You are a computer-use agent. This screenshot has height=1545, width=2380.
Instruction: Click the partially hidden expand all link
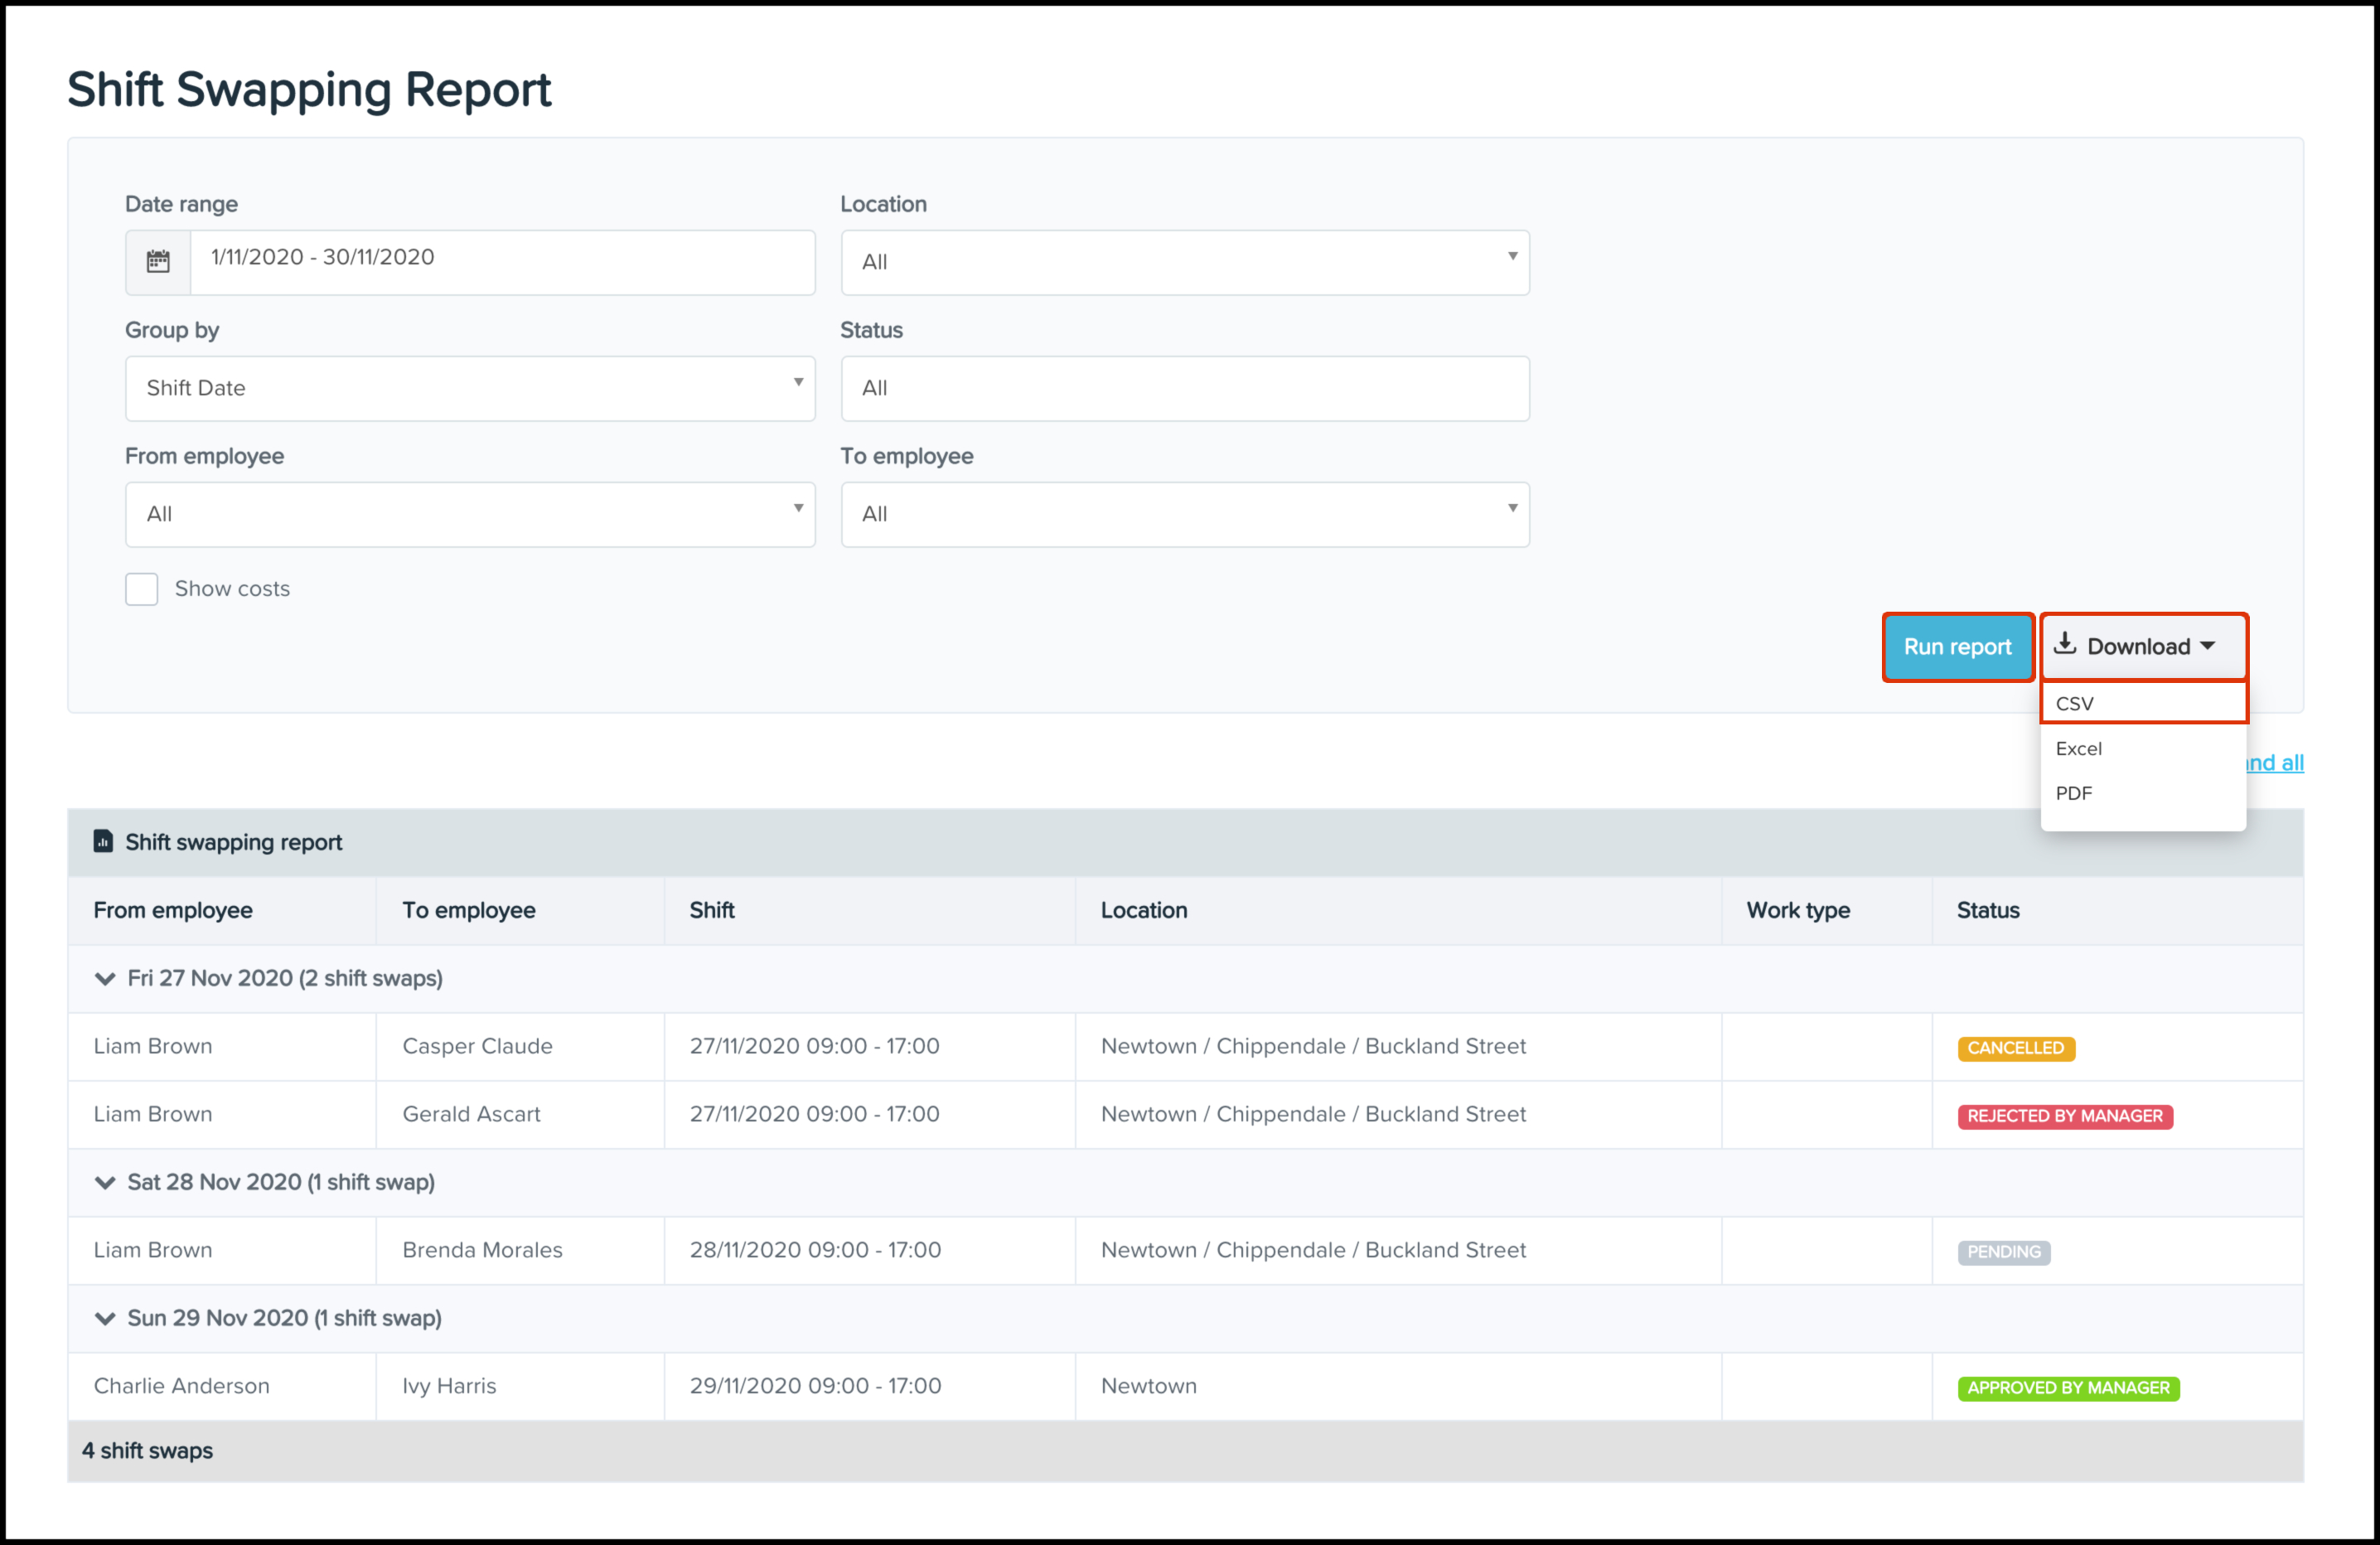(2277, 763)
